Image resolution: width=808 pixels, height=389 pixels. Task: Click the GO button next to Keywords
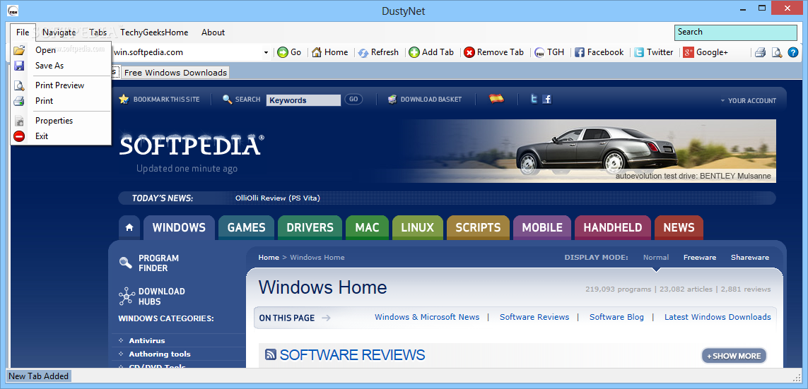(353, 100)
